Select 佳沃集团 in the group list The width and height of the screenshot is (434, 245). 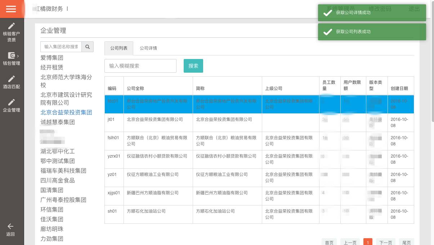pyautogui.click(x=52, y=219)
